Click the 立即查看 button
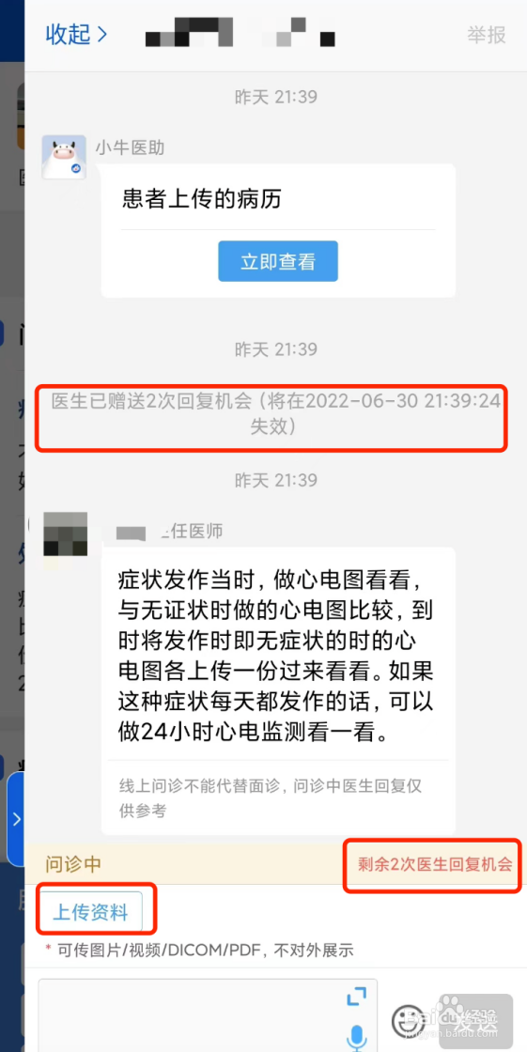 pyautogui.click(x=278, y=262)
